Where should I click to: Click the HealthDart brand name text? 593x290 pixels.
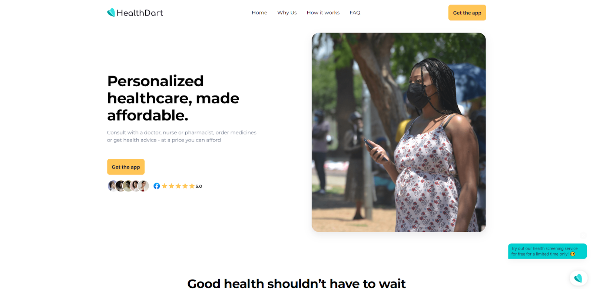[140, 13]
